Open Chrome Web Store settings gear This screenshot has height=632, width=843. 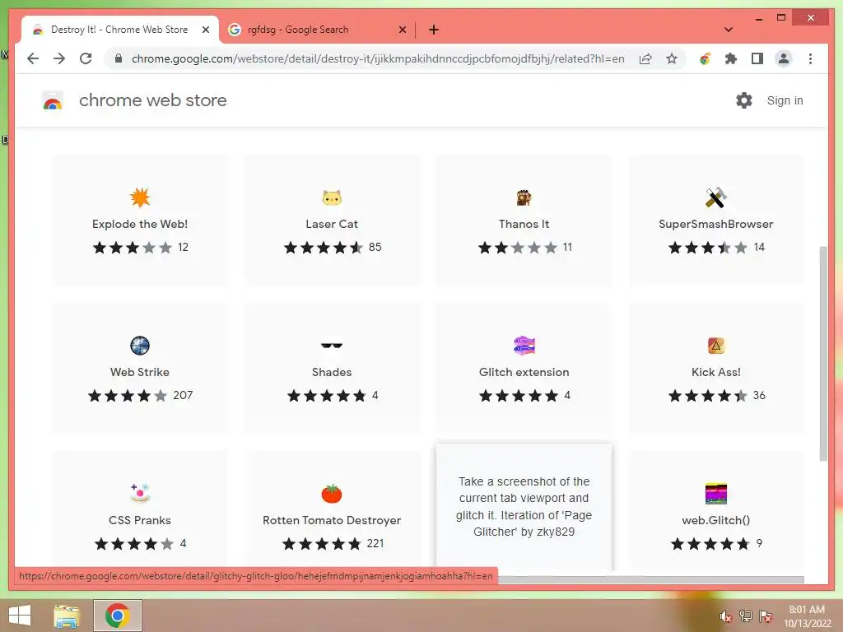(x=744, y=100)
